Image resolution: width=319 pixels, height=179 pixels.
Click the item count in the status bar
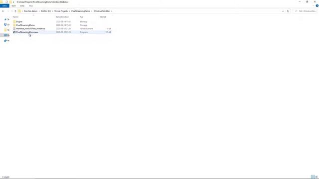(x=5, y=177)
